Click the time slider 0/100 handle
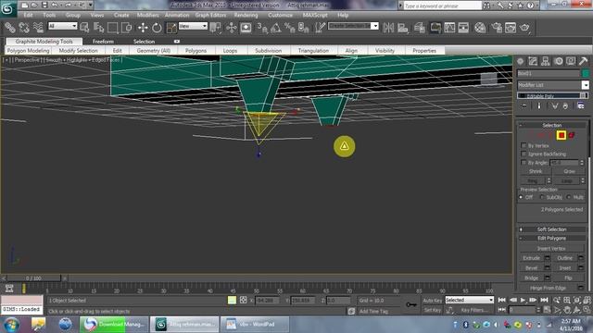This screenshot has width=593, height=333. click(x=33, y=278)
